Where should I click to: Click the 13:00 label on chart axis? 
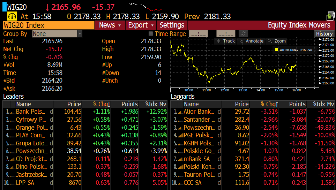click(x=243, y=90)
